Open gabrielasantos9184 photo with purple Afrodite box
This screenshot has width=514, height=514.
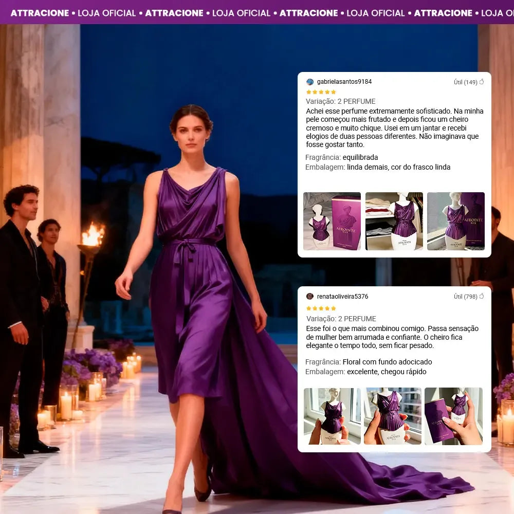coord(332,221)
